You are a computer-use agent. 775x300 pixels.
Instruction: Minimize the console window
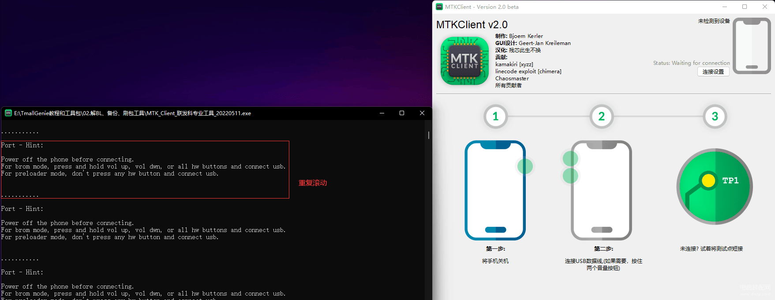pos(382,113)
